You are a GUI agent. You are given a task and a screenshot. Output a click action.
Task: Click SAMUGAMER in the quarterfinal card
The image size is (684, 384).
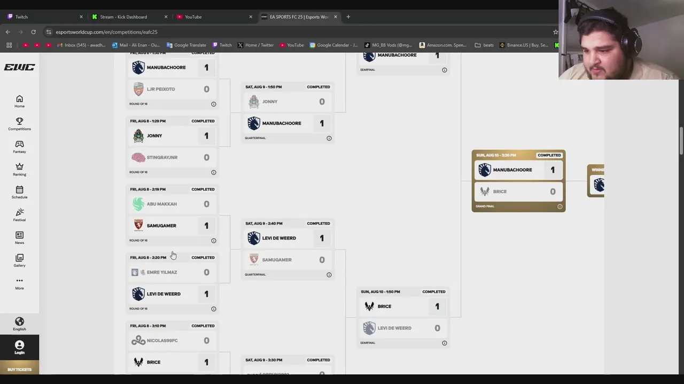pyautogui.click(x=277, y=260)
